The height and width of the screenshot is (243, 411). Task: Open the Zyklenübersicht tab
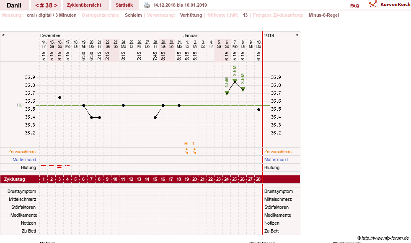(x=84, y=5)
